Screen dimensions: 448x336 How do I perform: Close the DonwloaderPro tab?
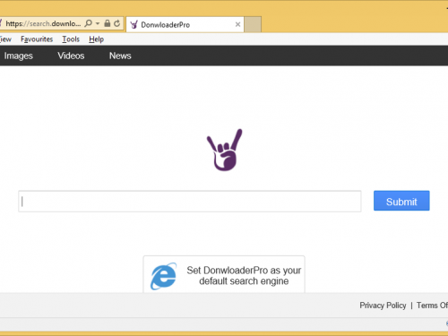(x=237, y=24)
